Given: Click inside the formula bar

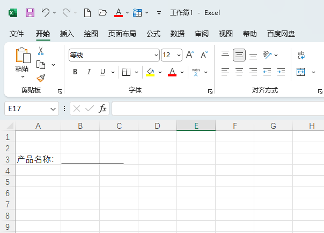Looking at the screenshot, I should click(218, 108).
